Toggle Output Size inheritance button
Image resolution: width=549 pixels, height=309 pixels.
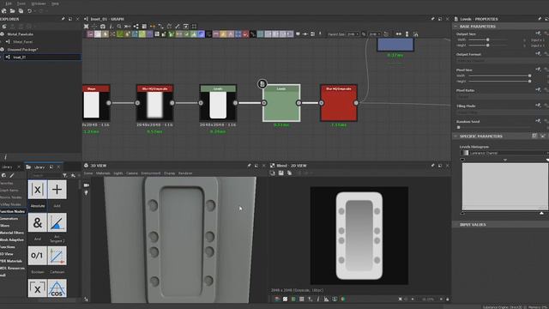click(538, 33)
